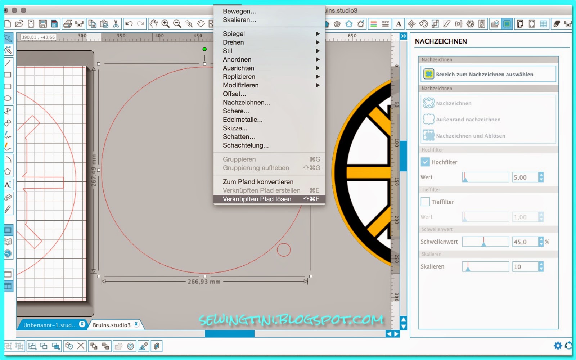Select the Eraser tool
The image size is (576, 360).
click(x=8, y=197)
